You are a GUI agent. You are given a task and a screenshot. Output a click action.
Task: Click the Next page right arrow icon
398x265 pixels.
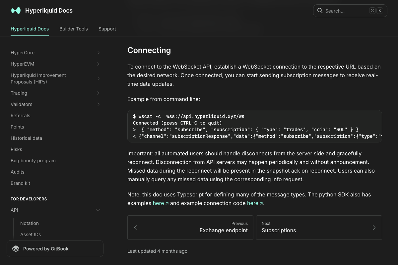tap(374, 228)
